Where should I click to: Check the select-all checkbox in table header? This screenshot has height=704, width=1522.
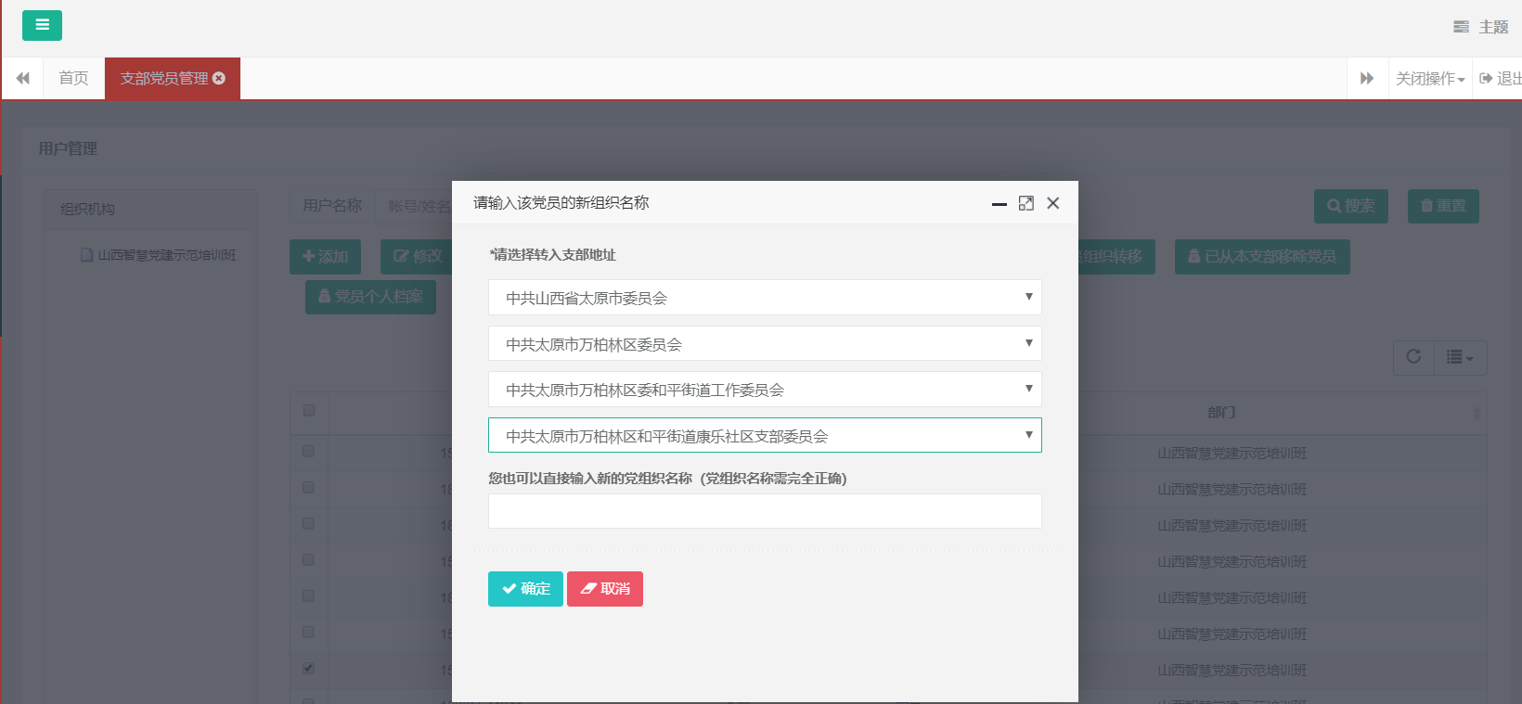coord(309,410)
